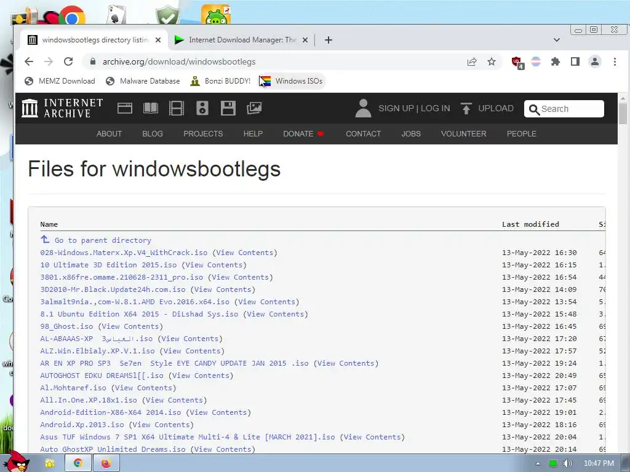Open the Malware Database bookmark
This screenshot has width=630, height=472.
pyautogui.click(x=143, y=81)
